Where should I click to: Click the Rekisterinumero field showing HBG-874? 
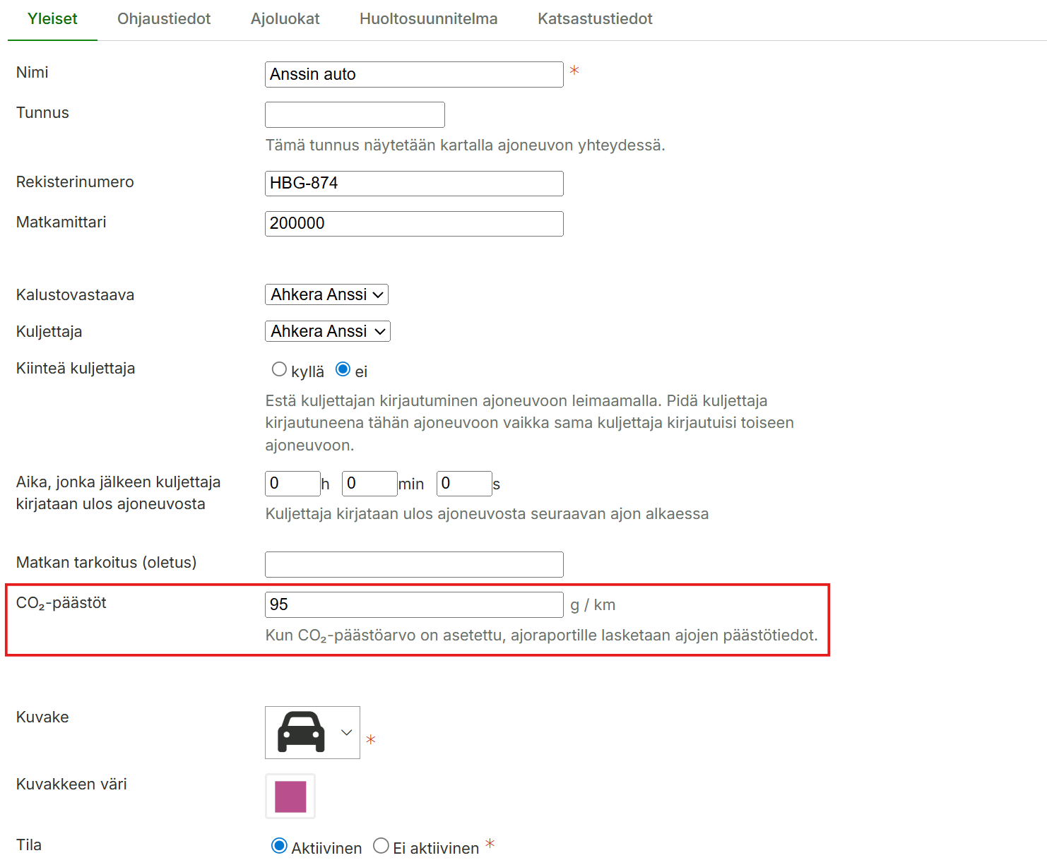tap(413, 184)
